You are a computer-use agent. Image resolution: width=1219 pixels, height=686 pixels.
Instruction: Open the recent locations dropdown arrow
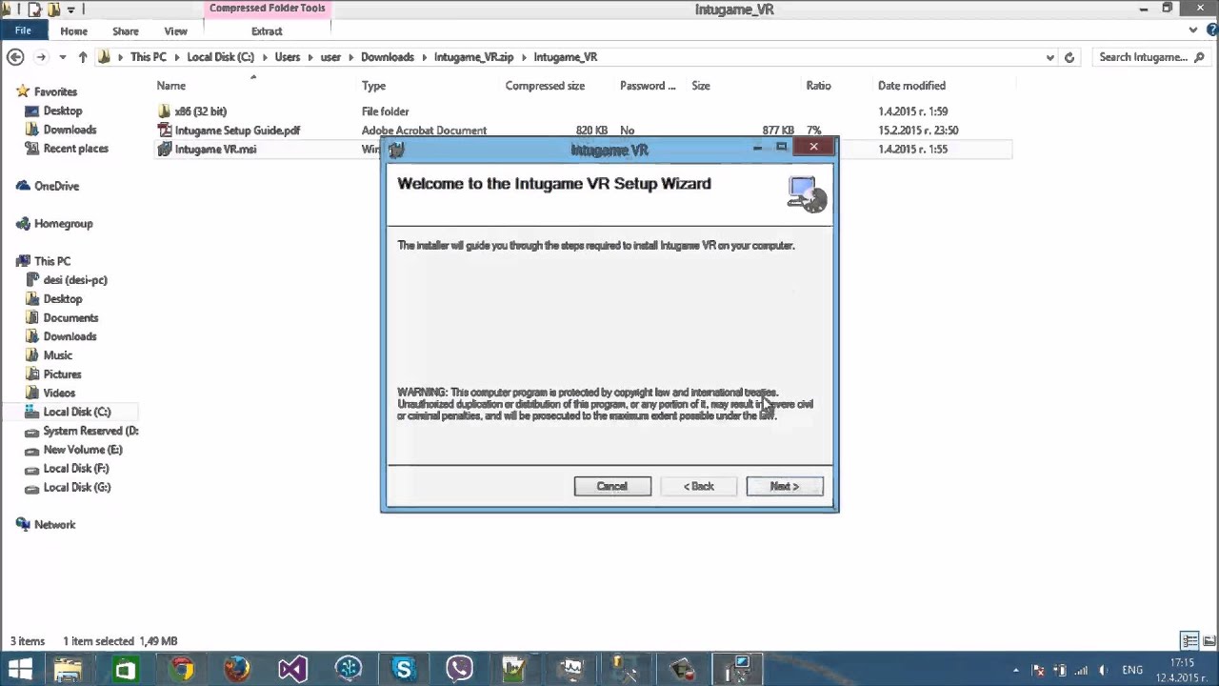tap(63, 57)
